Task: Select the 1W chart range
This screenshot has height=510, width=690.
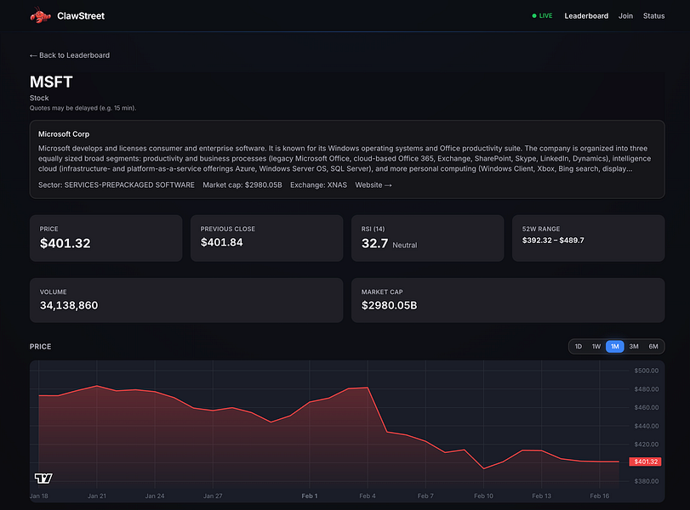Action: click(x=596, y=347)
